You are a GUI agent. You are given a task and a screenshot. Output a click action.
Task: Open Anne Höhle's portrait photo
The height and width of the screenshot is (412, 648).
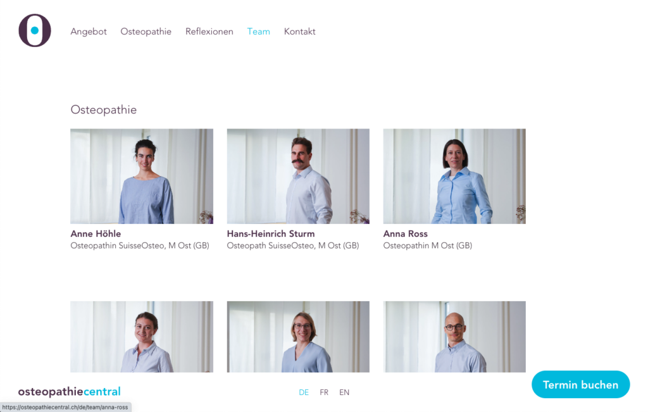pos(142,176)
